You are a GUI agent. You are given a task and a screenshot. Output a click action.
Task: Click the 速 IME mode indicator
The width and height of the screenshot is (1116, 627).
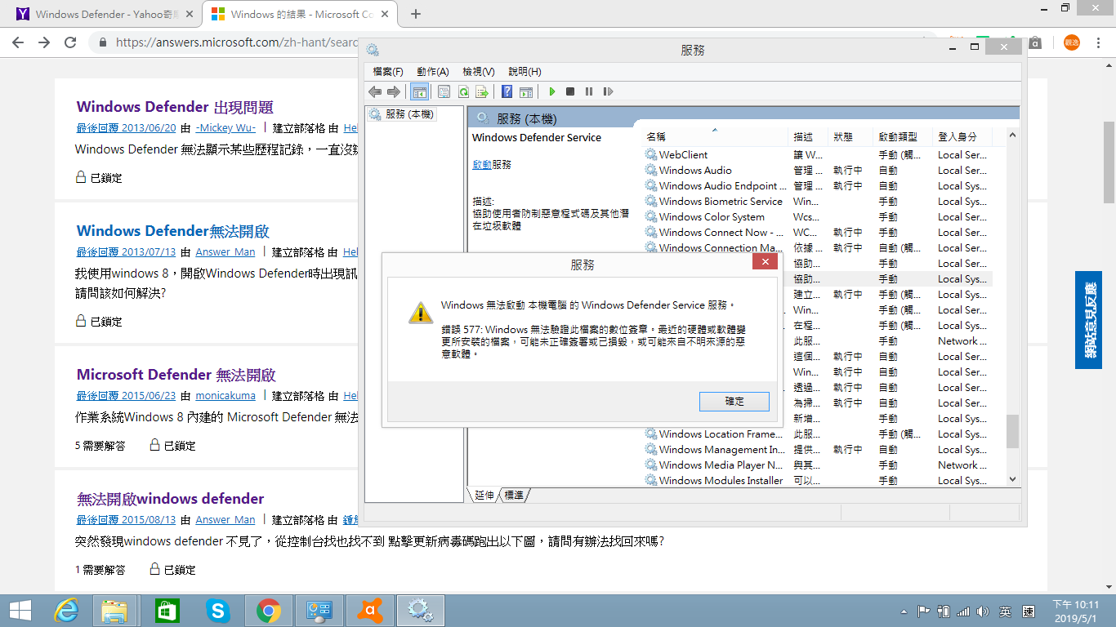click(x=1029, y=611)
